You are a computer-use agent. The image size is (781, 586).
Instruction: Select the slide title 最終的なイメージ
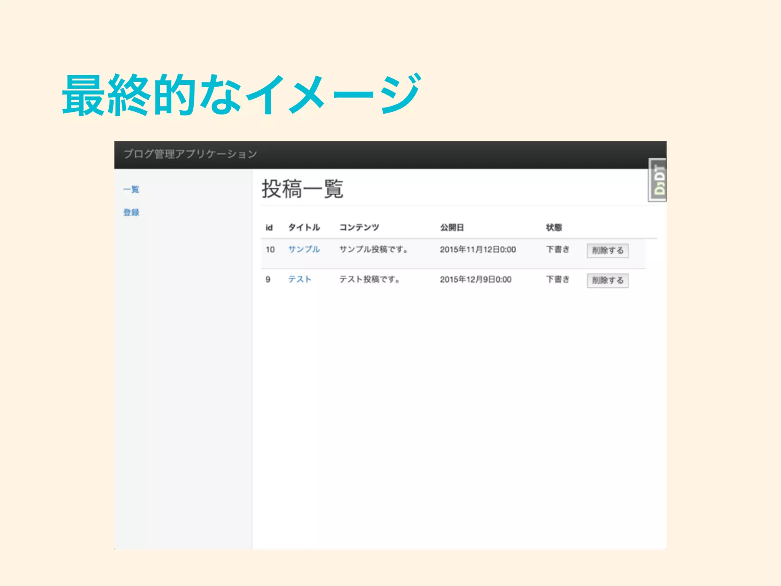point(242,95)
